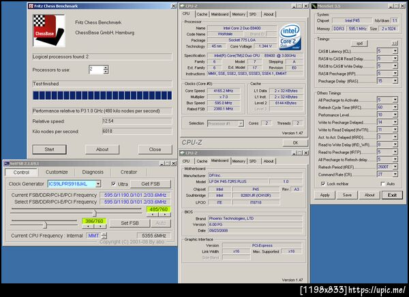Click the >> expand button in MemSet
Viewport: 409px width, 297px height.
(x=395, y=43)
